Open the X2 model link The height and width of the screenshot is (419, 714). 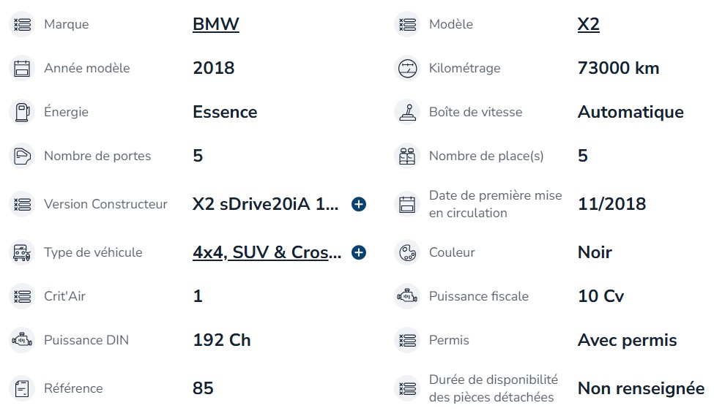click(588, 24)
